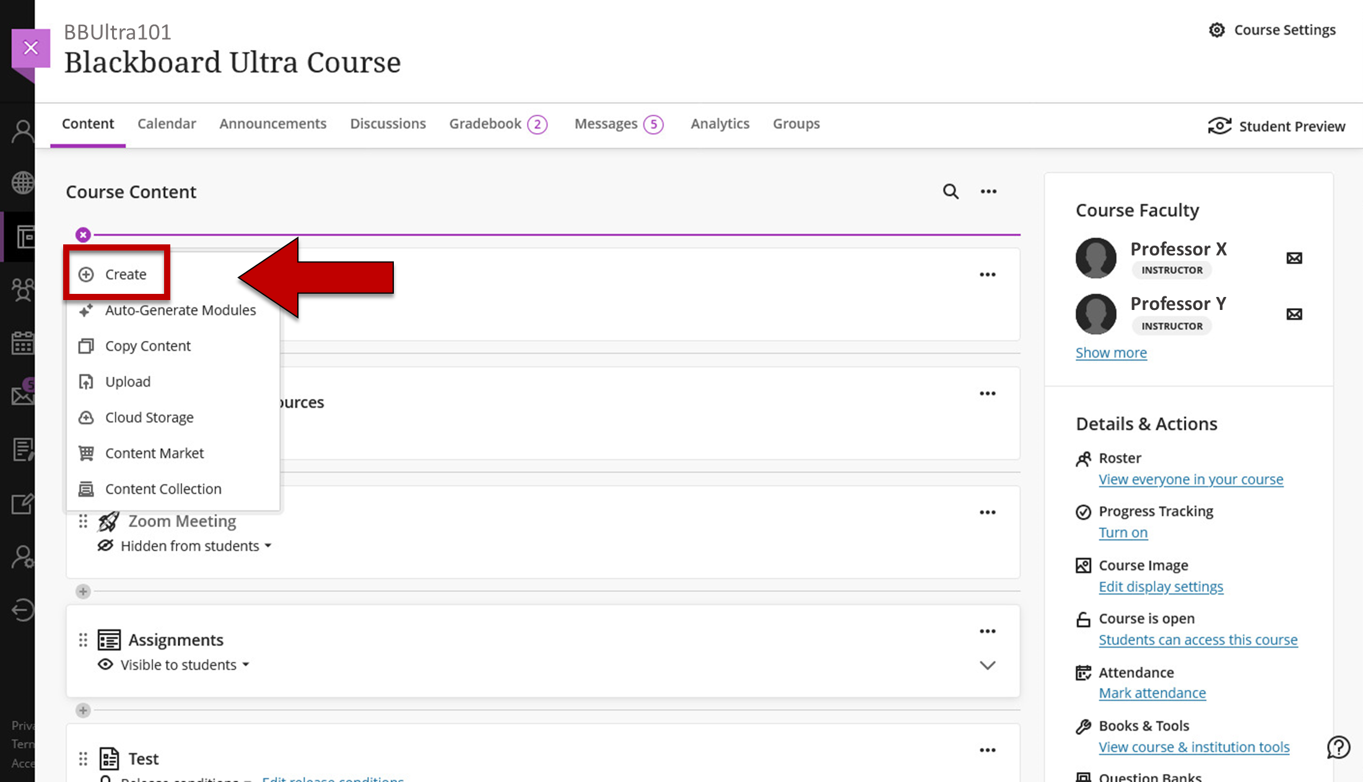Open Content Collection option

[150, 489]
